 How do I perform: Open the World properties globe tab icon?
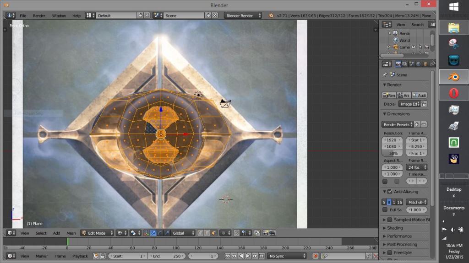point(419,64)
